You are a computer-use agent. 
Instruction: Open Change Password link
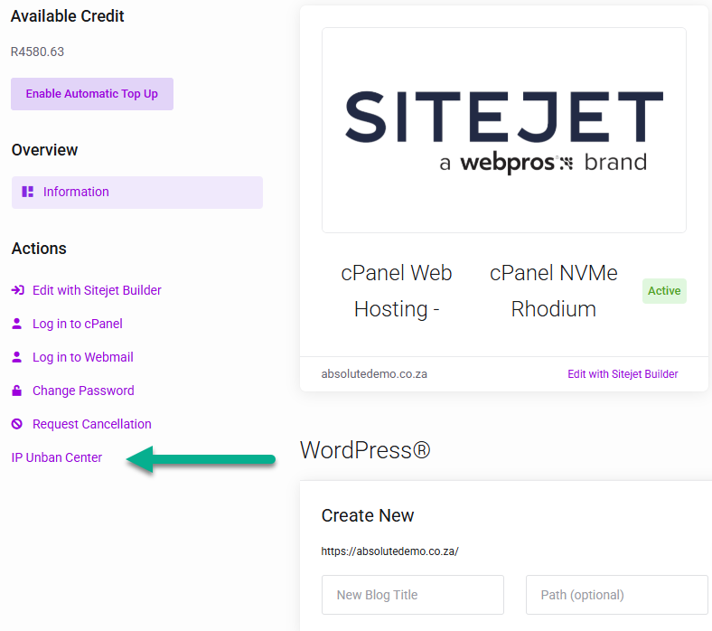click(83, 391)
